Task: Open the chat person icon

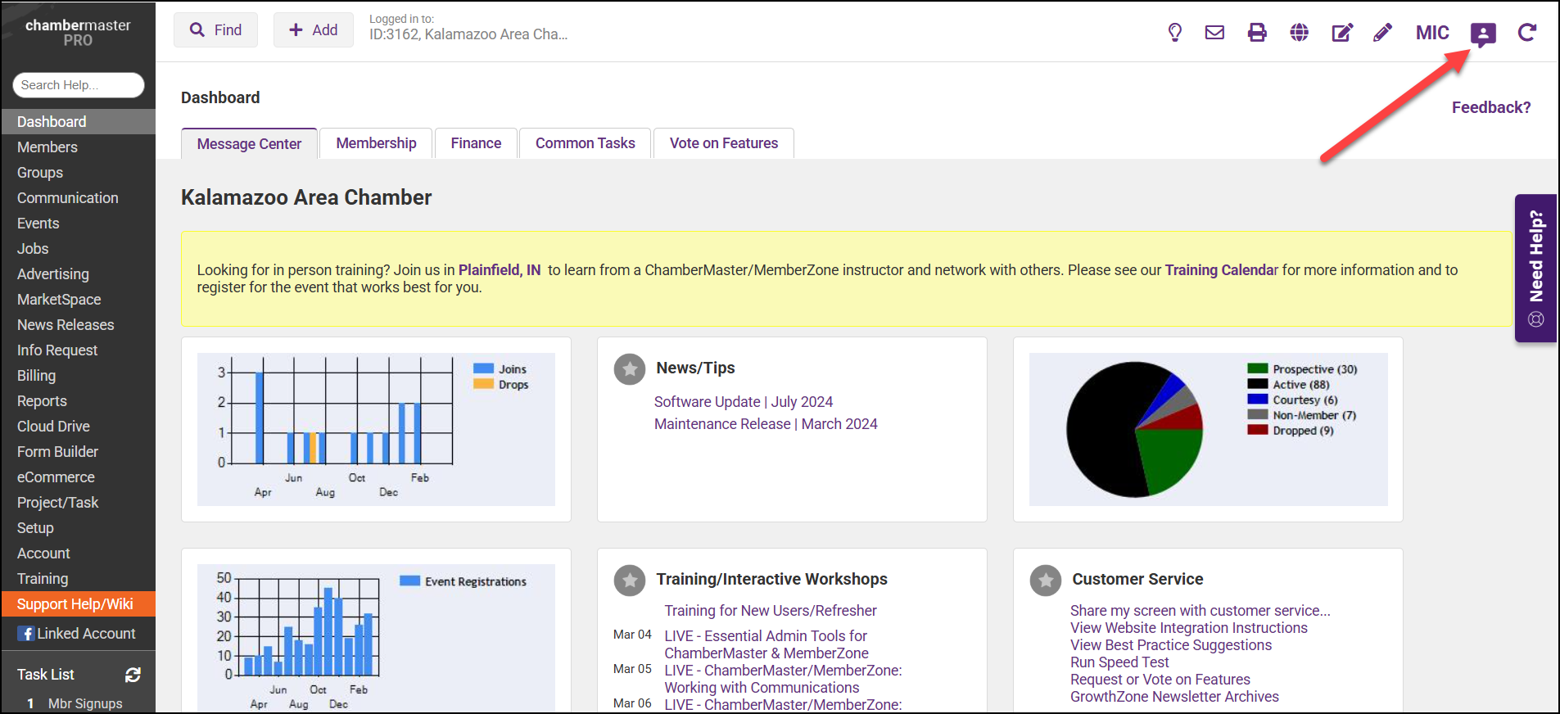Action: [x=1483, y=34]
